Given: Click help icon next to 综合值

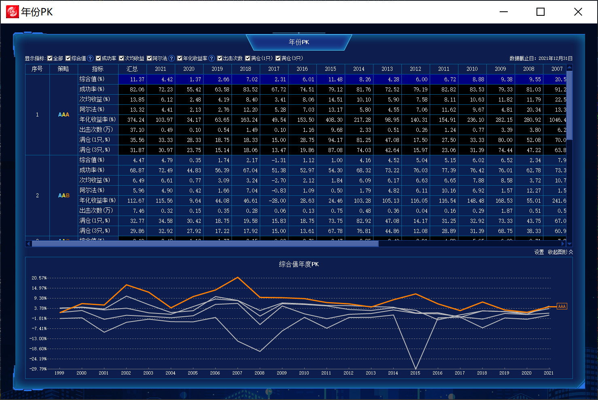Looking at the screenshot, I should tap(91, 58).
